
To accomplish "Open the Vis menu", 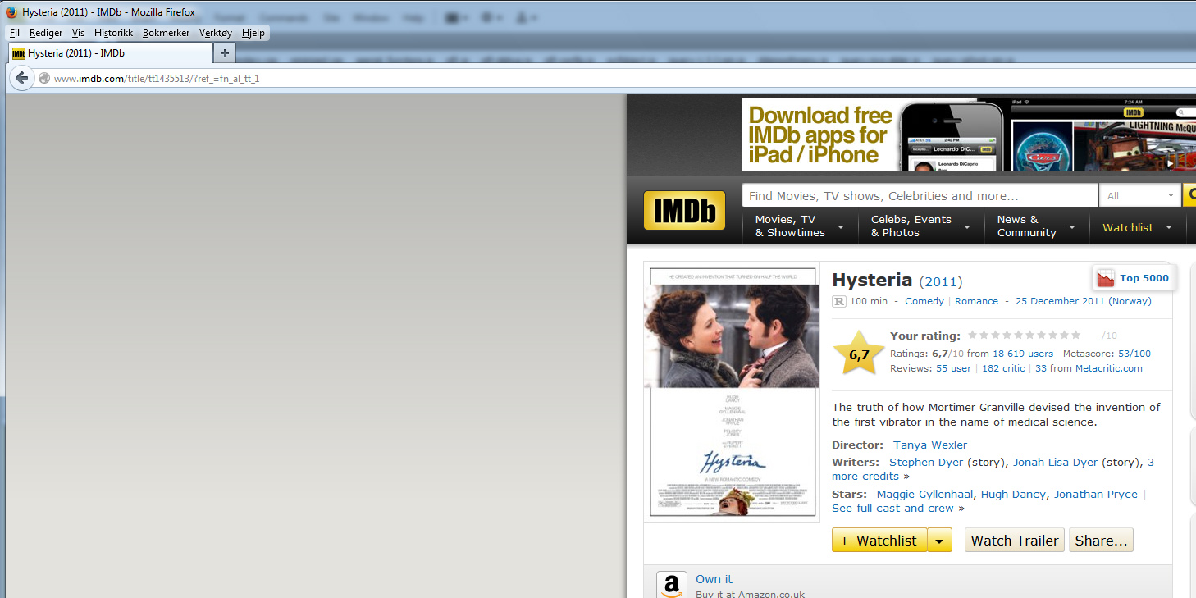I will (78, 33).
